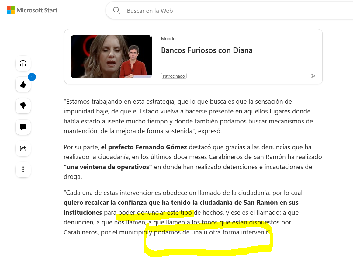This screenshot has width=353, height=257.
Task: Click the Patrocinado label
Action: pyautogui.click(x=174, y=76)
